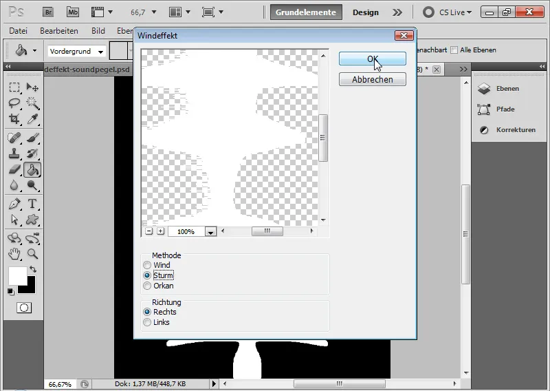Select the Paint Bucket tool in toolbox
The height and width of the screenshot is (391, 550).
(32, 169)
